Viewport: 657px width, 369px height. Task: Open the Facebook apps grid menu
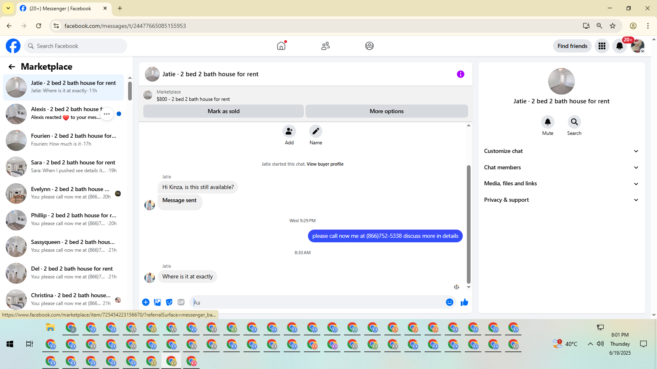click(602, 46)
